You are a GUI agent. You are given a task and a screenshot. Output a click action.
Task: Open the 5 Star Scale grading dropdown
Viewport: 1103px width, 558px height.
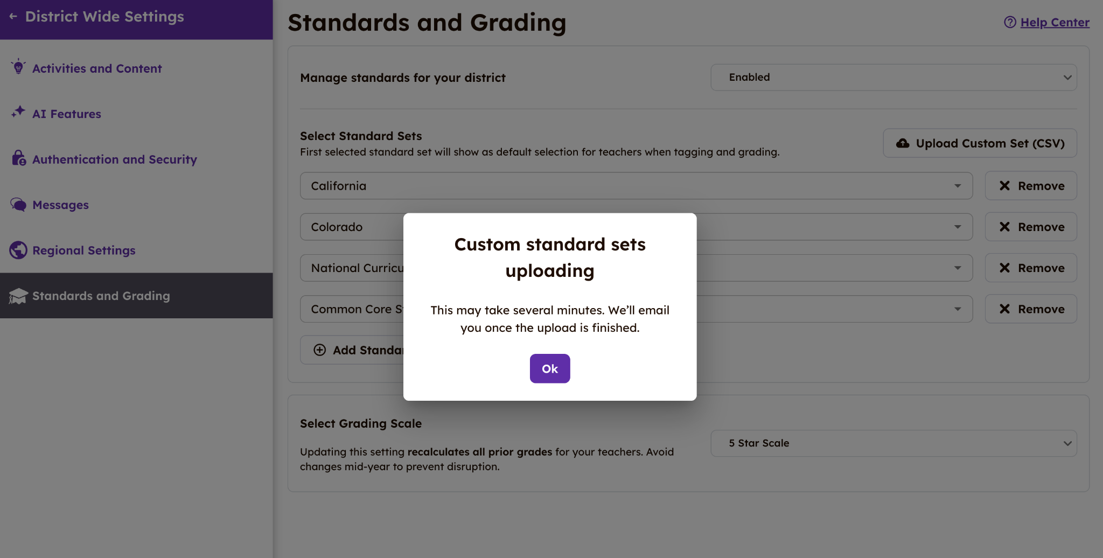click(893, 443)
